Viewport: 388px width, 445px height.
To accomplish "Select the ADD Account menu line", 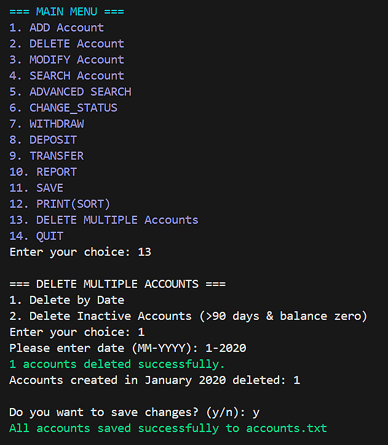I will (57, 28).
